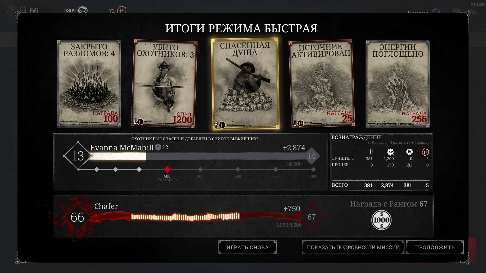Click the upgrade points icon in rewards column

click(425, 152)
